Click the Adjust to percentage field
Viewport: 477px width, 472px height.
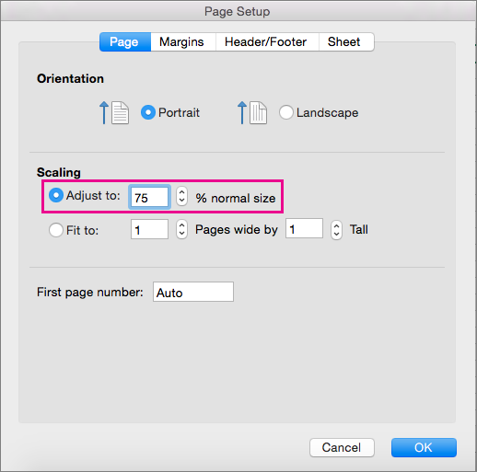(149, 197)
